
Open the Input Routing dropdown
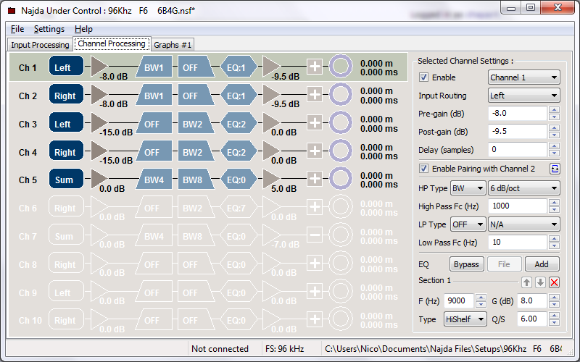click(523, 96)
